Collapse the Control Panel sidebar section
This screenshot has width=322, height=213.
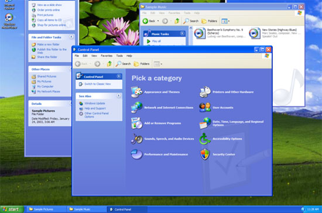click(119, 76)
